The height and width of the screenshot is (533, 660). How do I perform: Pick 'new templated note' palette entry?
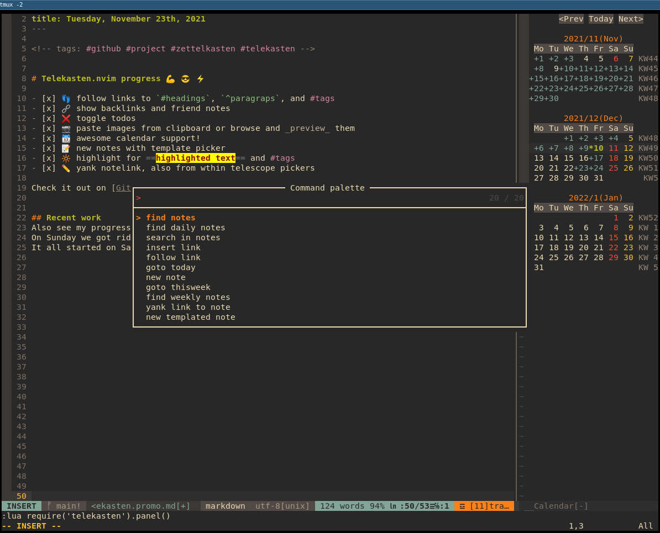[x=190, y=317]
